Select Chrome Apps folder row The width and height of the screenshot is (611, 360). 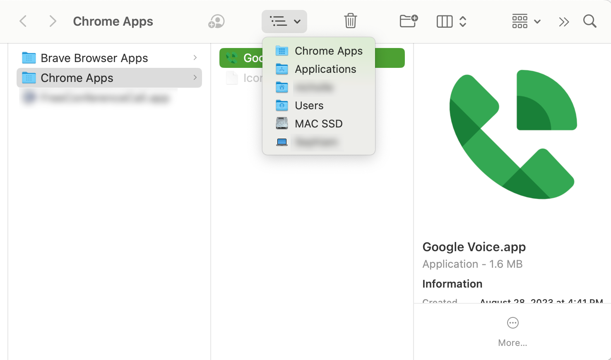tap(109, 78)
